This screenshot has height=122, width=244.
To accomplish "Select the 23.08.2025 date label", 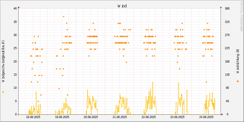I will pyautogui.click(x=177, y=117).
